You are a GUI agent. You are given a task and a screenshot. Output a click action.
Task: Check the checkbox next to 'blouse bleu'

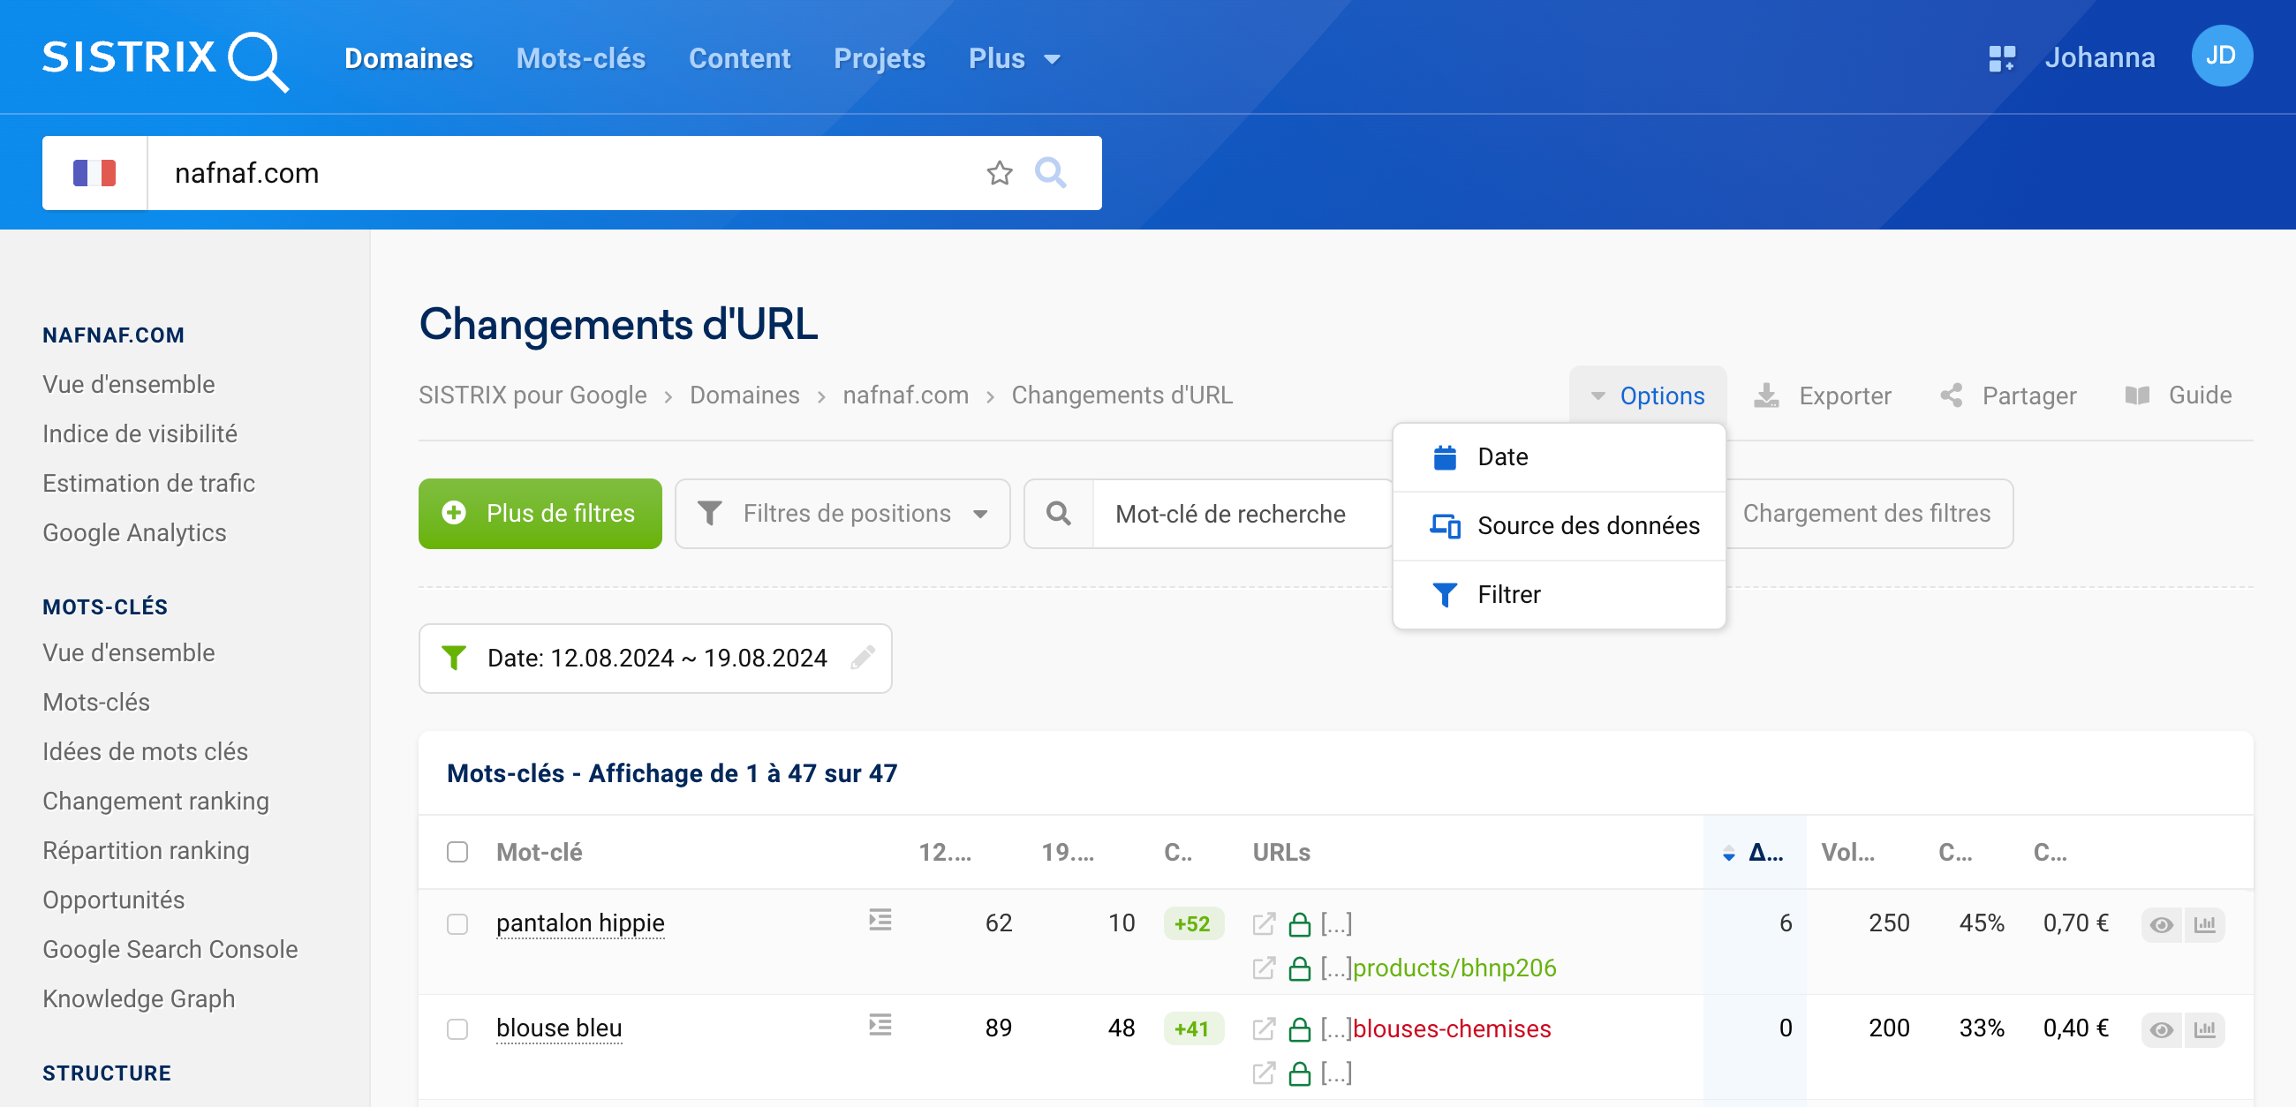[457, 1027]
